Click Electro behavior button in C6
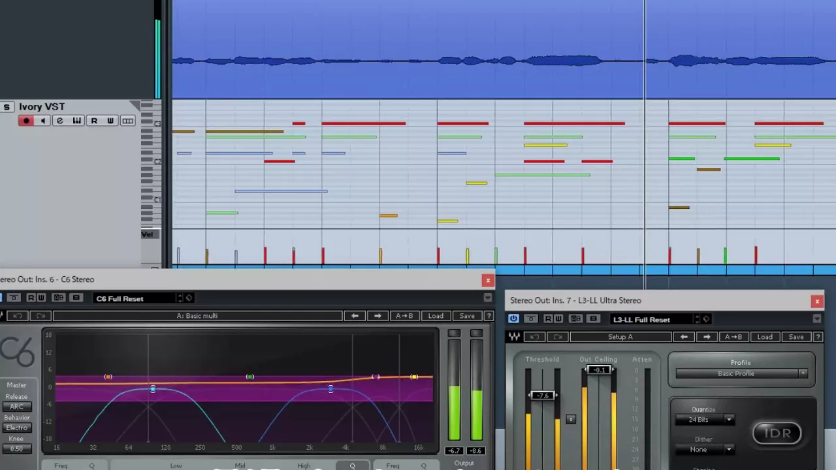 tap(16, 428)
